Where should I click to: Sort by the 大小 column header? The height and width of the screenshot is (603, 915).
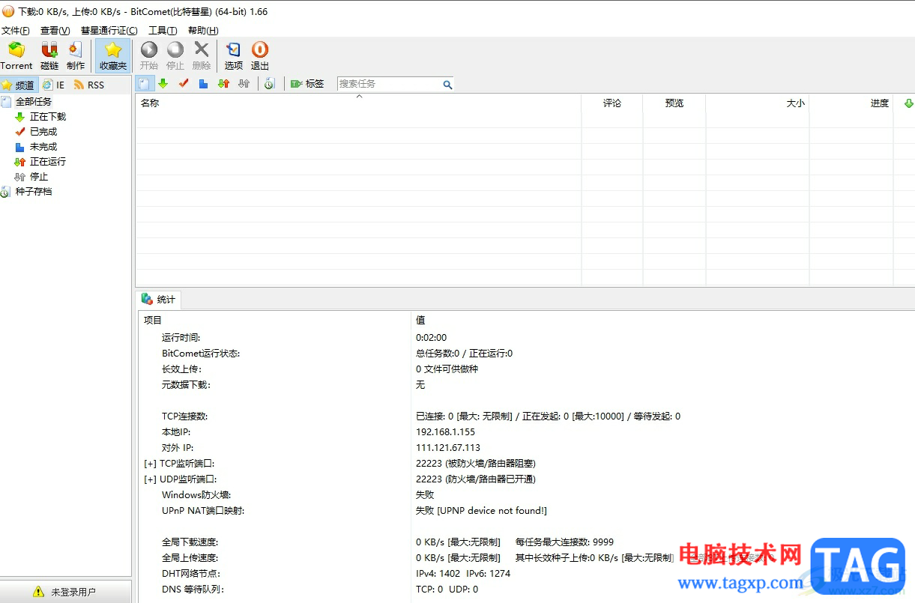tap(758, 103)
